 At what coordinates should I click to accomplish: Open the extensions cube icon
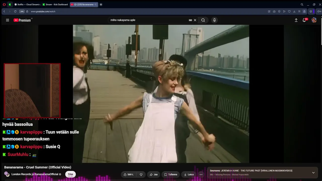[311, 11]
